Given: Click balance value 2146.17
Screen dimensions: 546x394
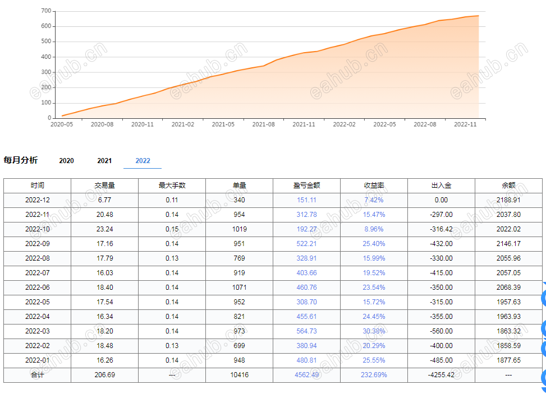Looking at the screenshot, I should (508, 244).
